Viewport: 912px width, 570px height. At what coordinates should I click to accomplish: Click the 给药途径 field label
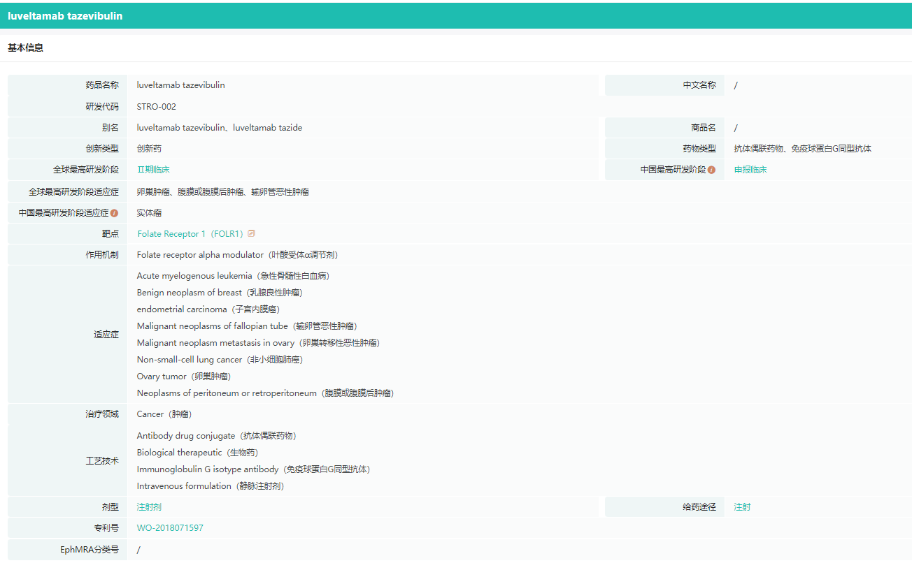pos(699,507)
